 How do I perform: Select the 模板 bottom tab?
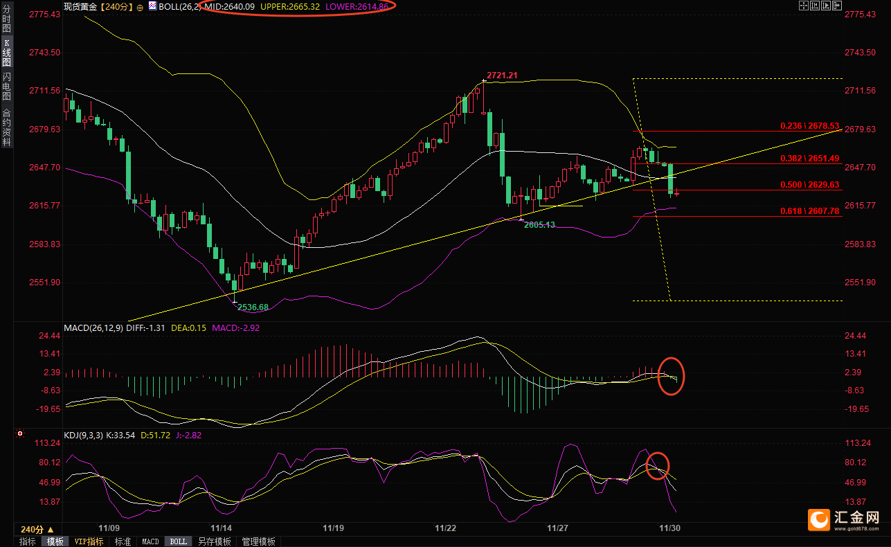(x=55, y=541)
